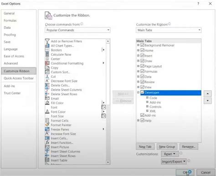Select the Increase Font Size icon

pos(47,134)
